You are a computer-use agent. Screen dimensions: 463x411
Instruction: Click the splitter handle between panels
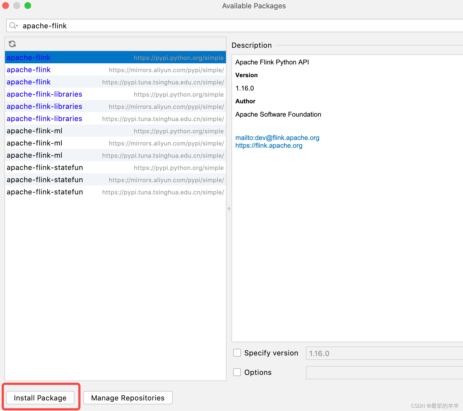coord(229,209)
